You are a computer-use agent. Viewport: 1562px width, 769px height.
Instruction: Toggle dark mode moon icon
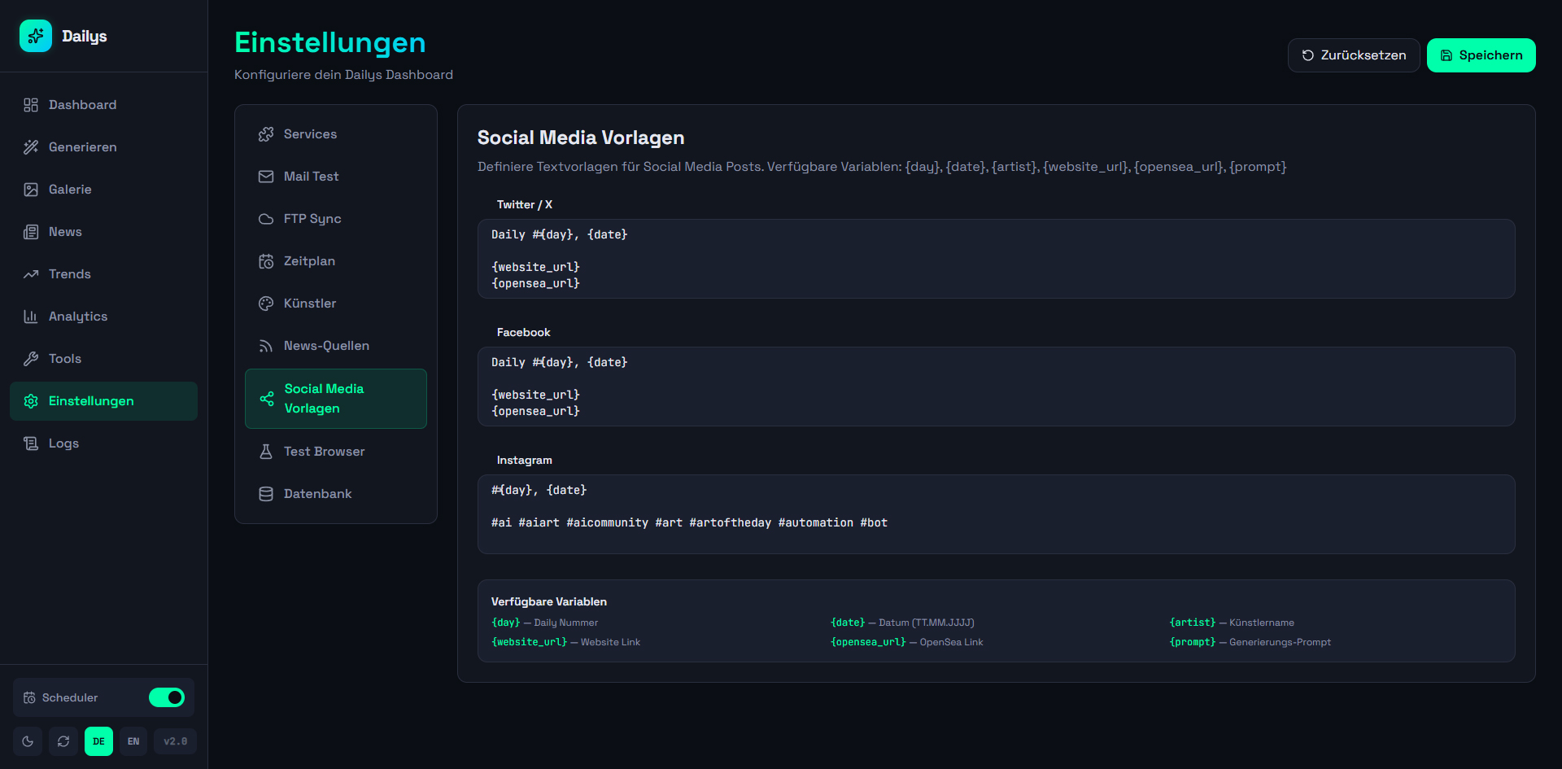pos(28,741)
